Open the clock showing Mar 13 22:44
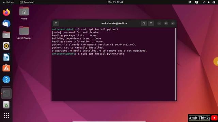 point(115,2)
